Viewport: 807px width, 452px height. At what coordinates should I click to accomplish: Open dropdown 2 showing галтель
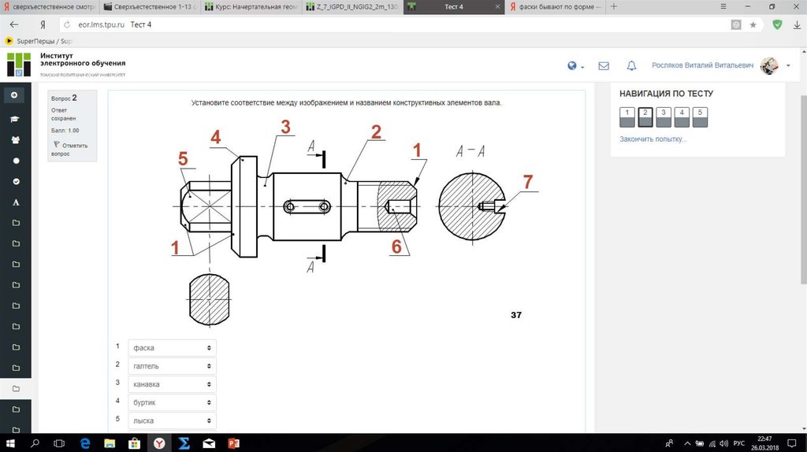click(172, 366)
